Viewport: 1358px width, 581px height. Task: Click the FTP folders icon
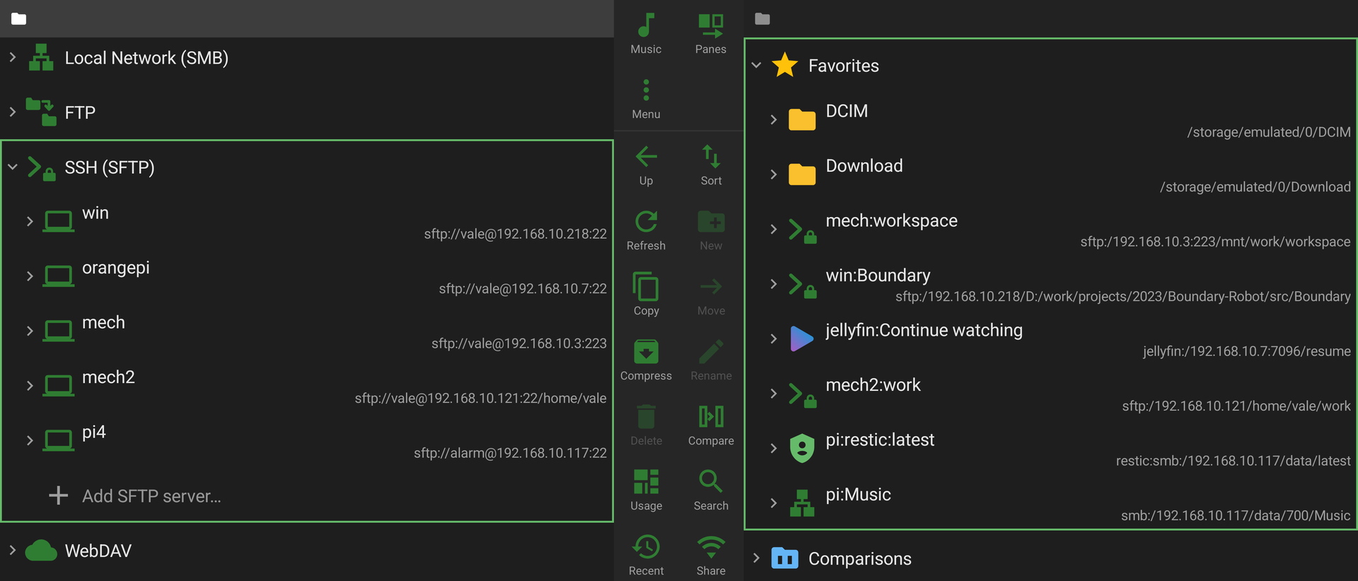click(41, 112)
